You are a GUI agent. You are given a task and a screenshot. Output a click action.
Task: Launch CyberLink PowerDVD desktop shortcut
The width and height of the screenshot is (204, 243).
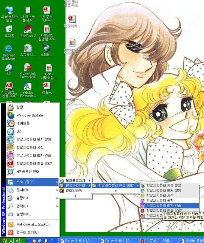(x=28, y=71)
